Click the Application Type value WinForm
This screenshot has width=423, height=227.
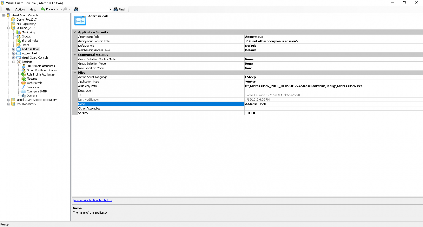252,82
